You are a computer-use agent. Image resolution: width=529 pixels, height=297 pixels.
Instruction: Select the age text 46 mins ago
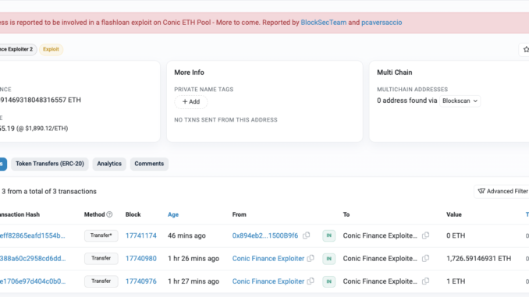click(186, 235)
